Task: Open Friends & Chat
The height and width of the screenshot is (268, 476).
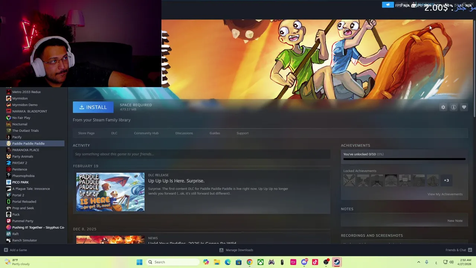Action: tap(459, 250)
